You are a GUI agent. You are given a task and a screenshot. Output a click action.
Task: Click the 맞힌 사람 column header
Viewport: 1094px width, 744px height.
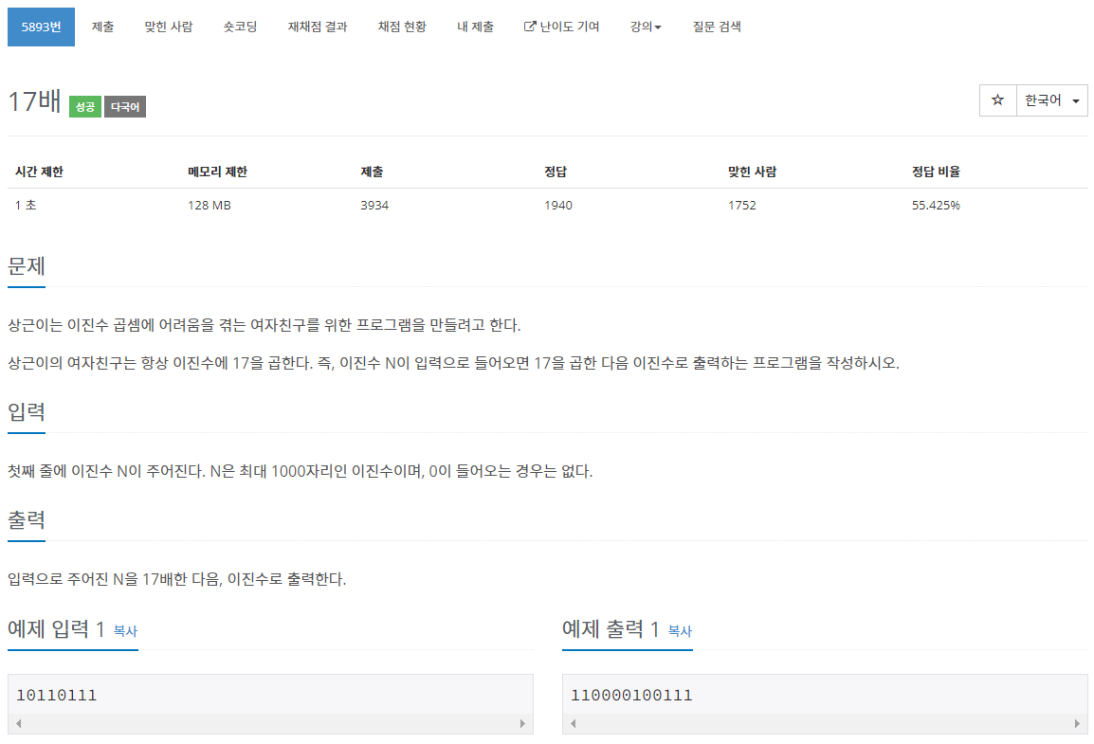click(x=752, y=172)
